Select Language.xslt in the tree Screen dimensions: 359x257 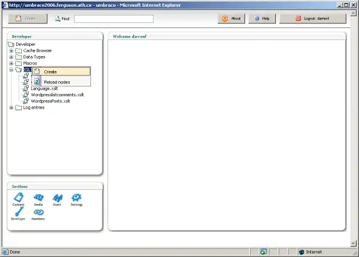(44, 88)
